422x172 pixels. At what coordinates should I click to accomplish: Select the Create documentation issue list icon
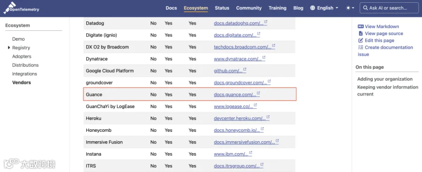[361, 47]
